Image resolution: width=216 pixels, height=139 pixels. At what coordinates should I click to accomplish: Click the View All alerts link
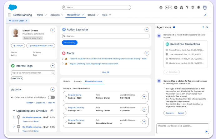pos(105,72)
